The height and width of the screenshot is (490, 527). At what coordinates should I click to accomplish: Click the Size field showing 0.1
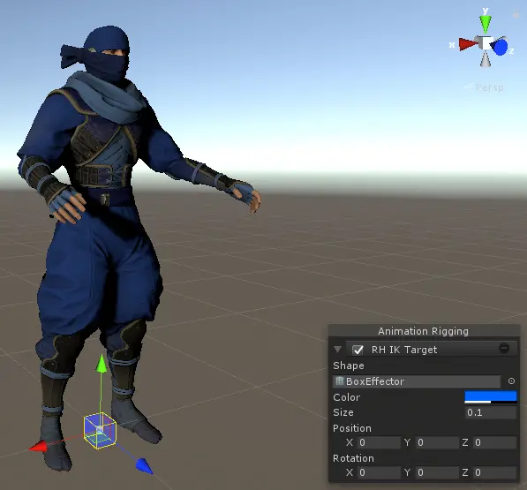point(491,412)
